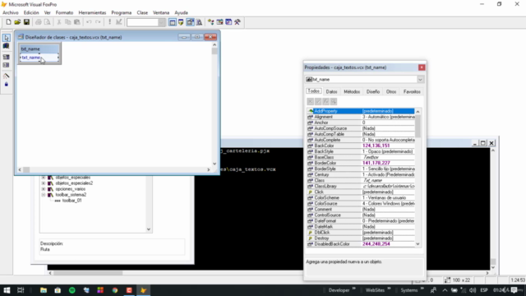Open the Data Session window icon
526x296 pixels.
pyautogui.click(x=181, y=22)
